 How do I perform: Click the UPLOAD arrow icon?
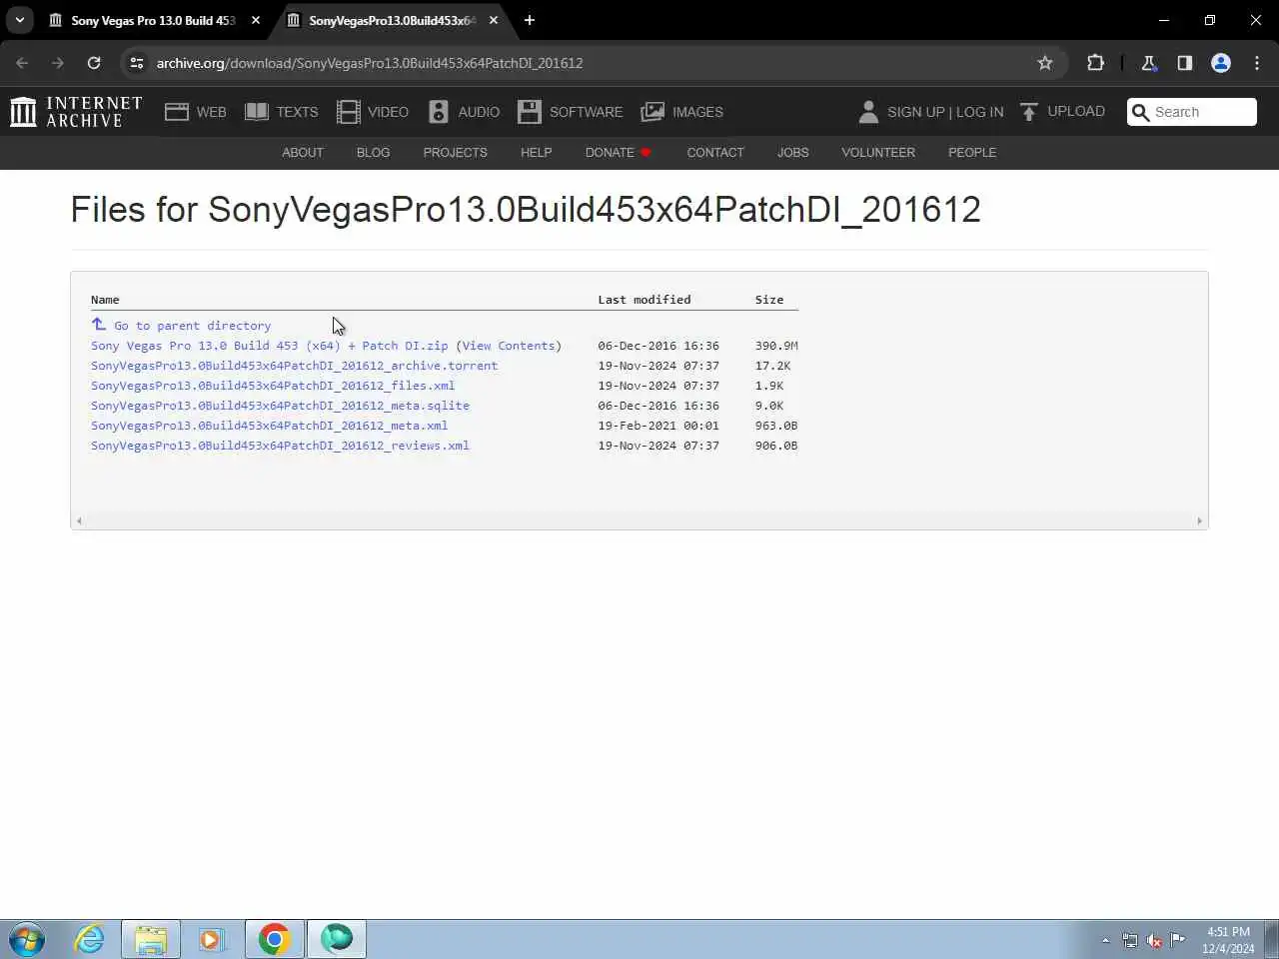click(1029, 112)
